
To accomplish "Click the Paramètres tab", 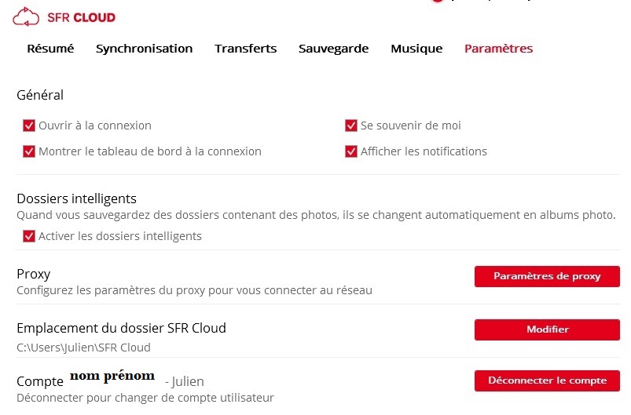I will pos(498,49).
